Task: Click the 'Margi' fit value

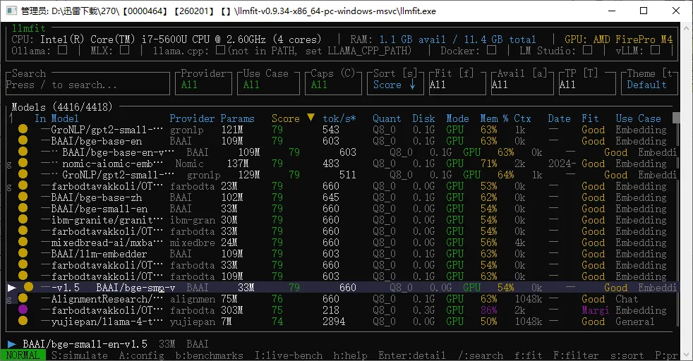Action: pyautogui.click(x=596, y=310)
